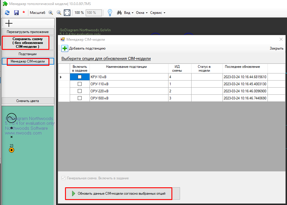
Task: Click the red asterisk toolbar icon
Action: [x=24, y=13]
